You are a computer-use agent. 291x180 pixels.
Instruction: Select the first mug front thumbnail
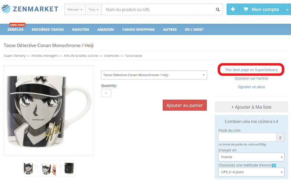tap(30, 169)
